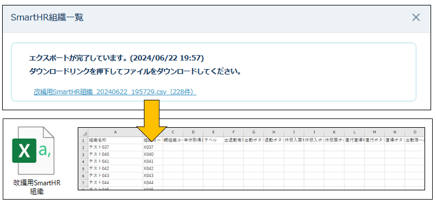Click the エクスポートが完了しています message text
Screen dimensions: 436x204
[x=117, y=58]
